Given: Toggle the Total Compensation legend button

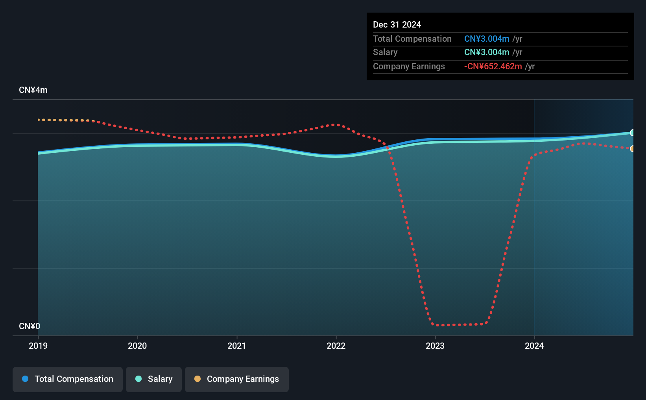Looking at the screenshot, I should (68, 379).
